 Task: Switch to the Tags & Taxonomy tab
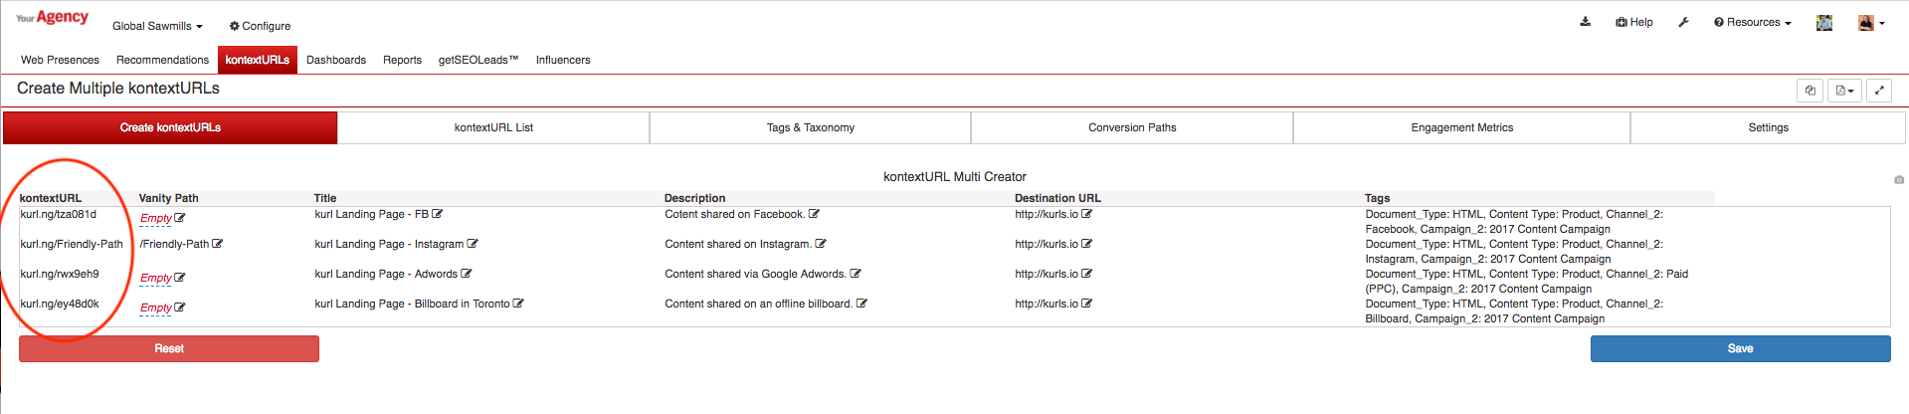pyautogui.click(x=811, y=127)
